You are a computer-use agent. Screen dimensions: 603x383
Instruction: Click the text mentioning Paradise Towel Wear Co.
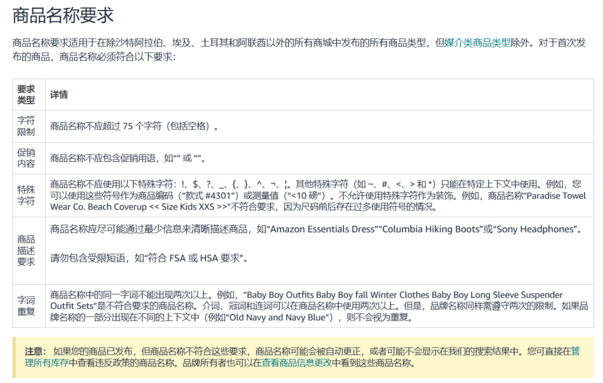click(318, 196)
